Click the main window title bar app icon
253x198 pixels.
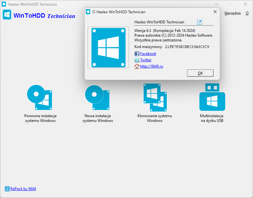point(4,4)
